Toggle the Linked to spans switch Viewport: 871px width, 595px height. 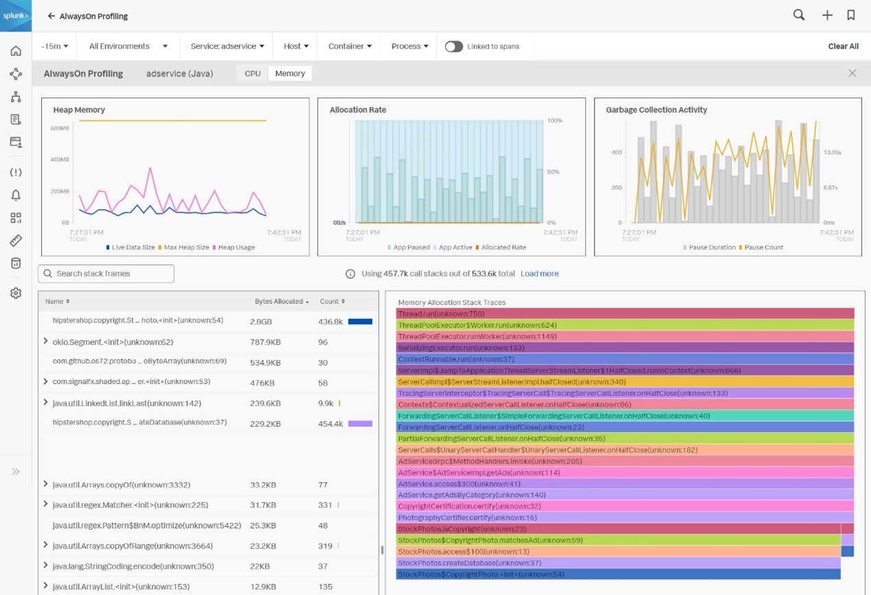pyautogui.click(x=453, y=47)
